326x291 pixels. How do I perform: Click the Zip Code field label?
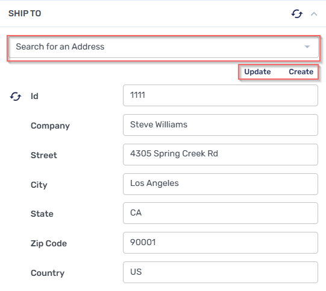click(49, 243)
